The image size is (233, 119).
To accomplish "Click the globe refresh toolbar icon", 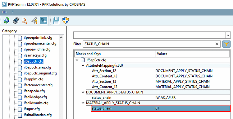I will (7, 21).
